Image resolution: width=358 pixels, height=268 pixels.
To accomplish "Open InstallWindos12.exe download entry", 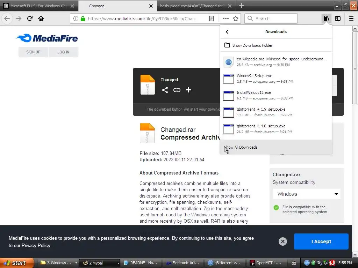I will (x=276, y=95).
